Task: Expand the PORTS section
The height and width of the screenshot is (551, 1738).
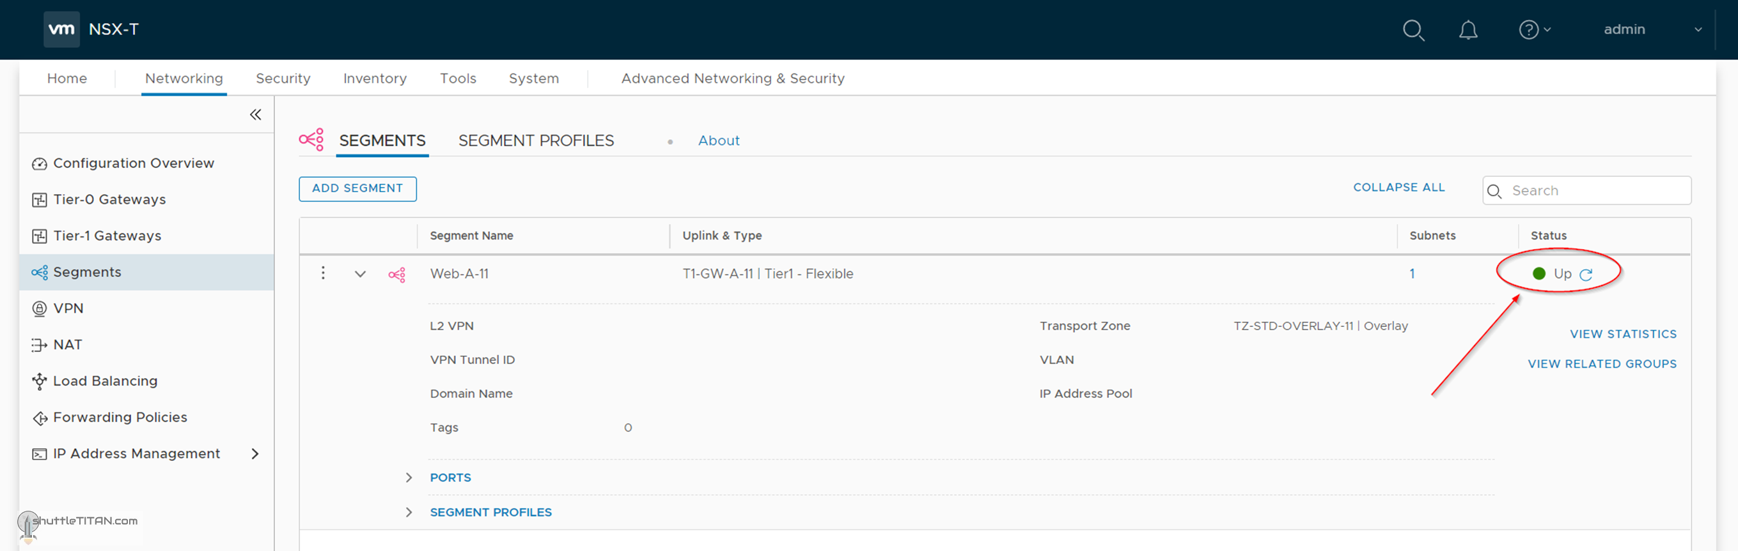Action: (x=409, y=478)
